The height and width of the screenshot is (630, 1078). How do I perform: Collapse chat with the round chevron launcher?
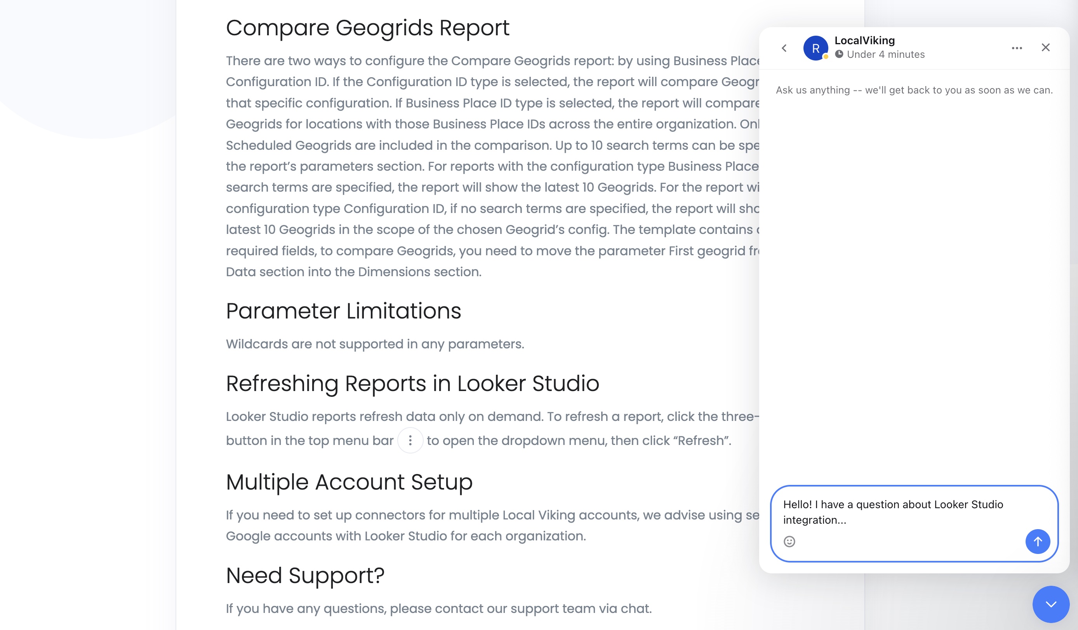point(1050,604)
